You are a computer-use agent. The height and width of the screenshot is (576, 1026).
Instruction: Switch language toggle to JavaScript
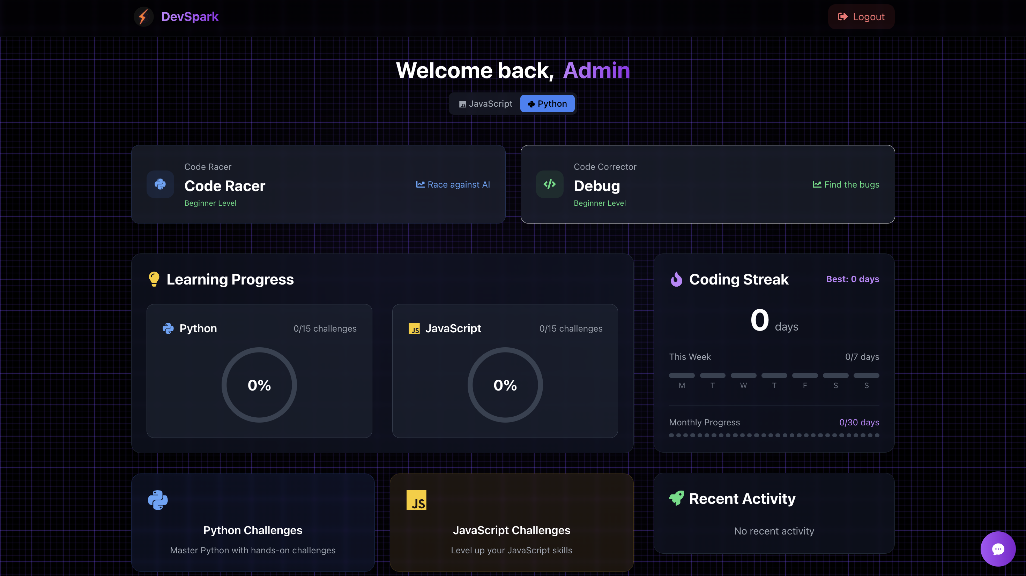(x=485, y=104)
